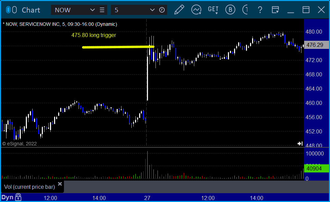The height and width of the screenshot is (202, 330).
Task: Click the first 14:00 time axis label
Action: pyautogui.click(x=99, y=198)
